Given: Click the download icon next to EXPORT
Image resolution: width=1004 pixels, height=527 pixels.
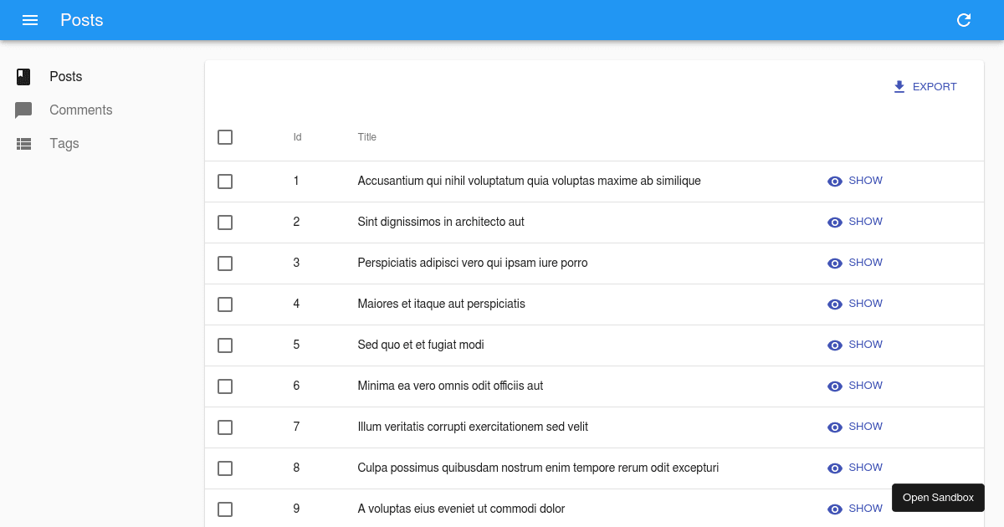Looking at the screenshot, I should [899, 86].
